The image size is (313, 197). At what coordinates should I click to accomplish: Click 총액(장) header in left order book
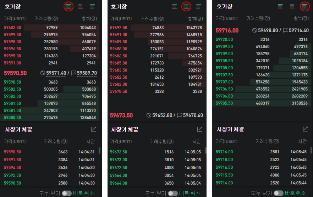point(89,18)
